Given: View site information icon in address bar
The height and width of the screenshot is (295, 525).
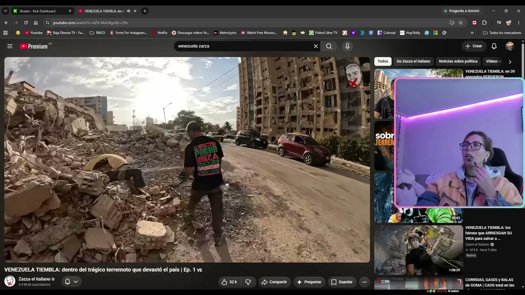Looking at the screenshot, I should [48, 23].
